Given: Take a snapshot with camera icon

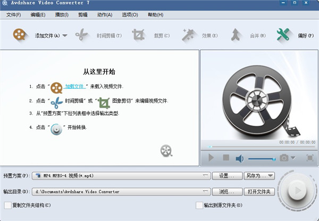Looking at the screenshot, I should [x=284, y=158].
